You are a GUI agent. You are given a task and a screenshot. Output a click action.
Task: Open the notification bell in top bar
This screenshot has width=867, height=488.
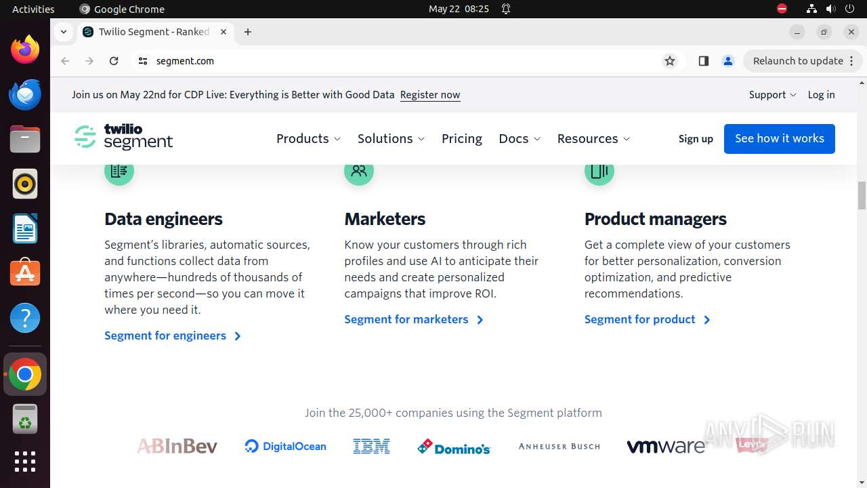pos(506,9)
